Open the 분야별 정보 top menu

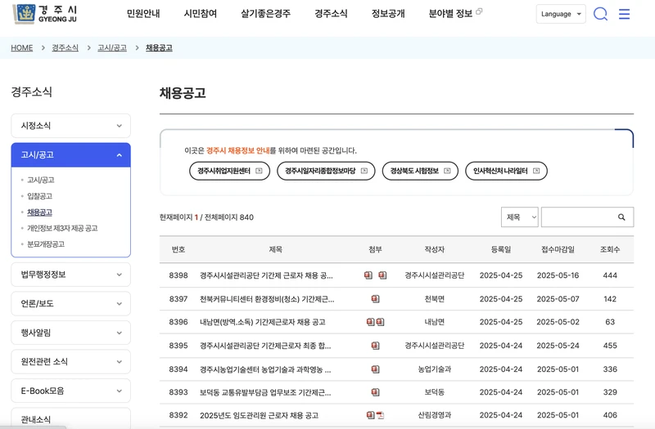450,14
